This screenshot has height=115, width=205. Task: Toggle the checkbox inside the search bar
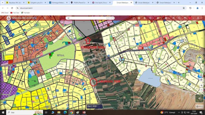pyautogui.click(x=108, y=18)
